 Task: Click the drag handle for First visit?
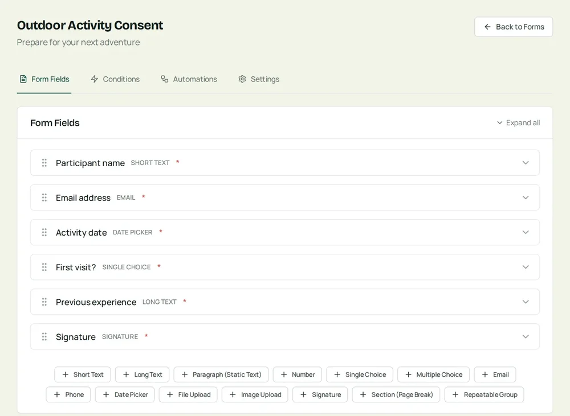(44, 267)
